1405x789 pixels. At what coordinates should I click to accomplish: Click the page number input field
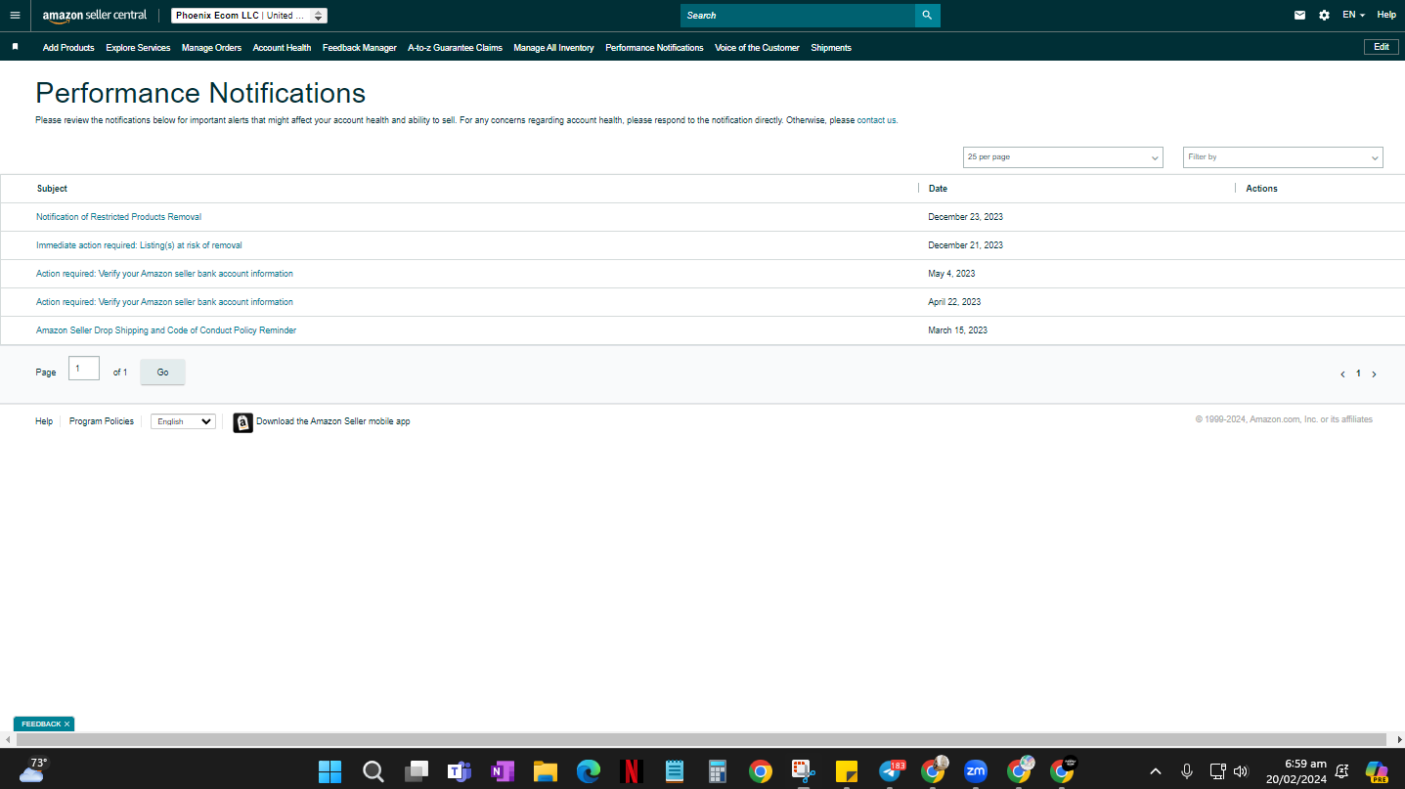coord(84,369)
